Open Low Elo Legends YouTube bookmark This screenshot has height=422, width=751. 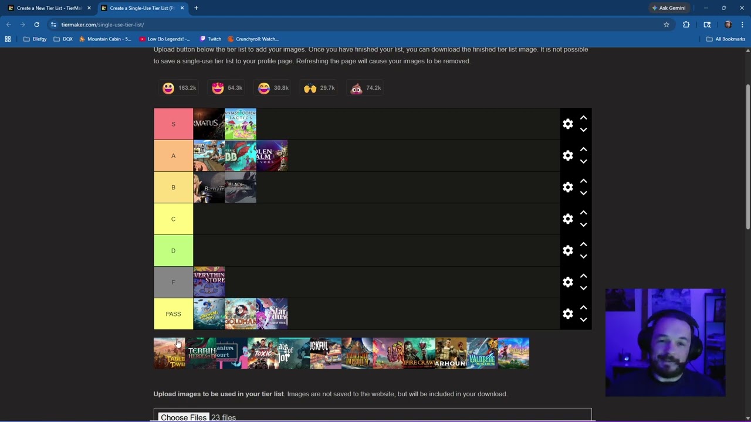(165, 39)
